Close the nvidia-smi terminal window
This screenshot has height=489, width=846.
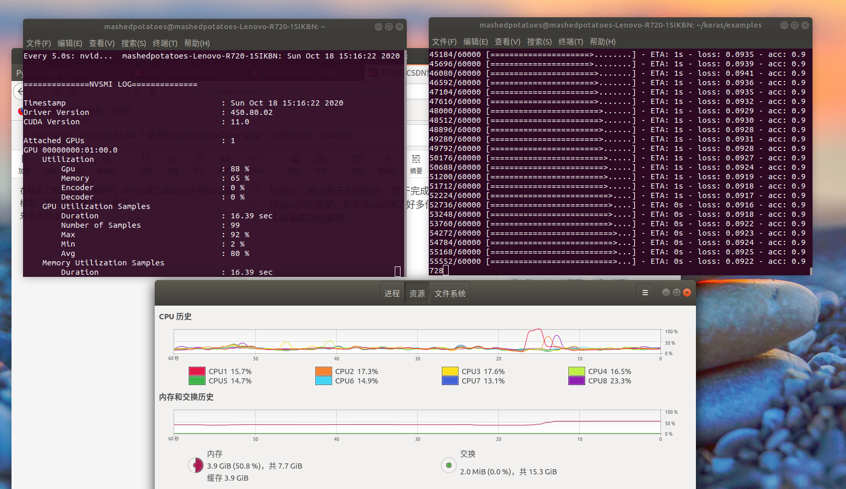[399, 27]
